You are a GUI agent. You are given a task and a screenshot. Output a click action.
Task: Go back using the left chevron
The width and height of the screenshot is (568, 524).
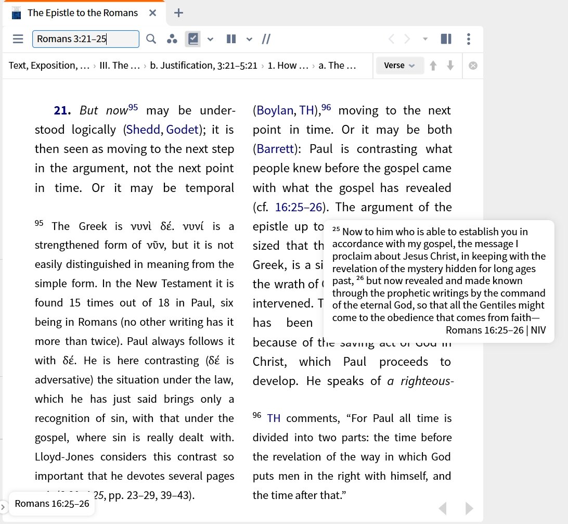pyautogui.click(x=391, y=39)
